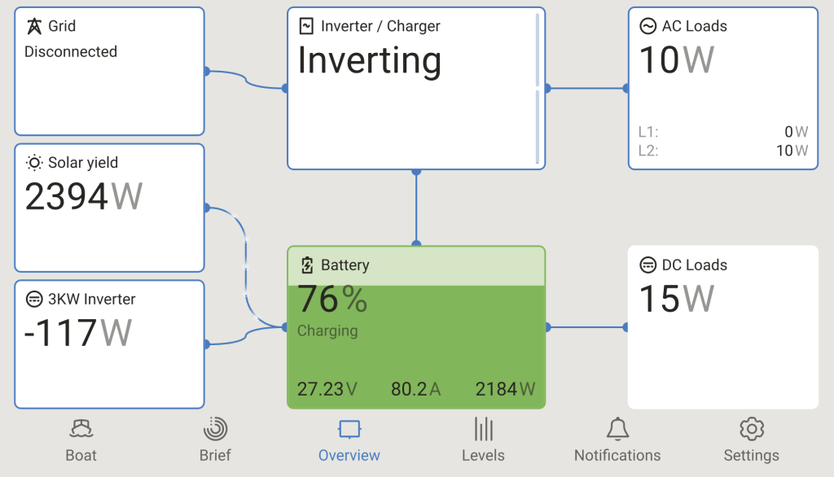Click the -117 W inverter reading
This screenshot has width=834, height=477.
click(78, 334)
